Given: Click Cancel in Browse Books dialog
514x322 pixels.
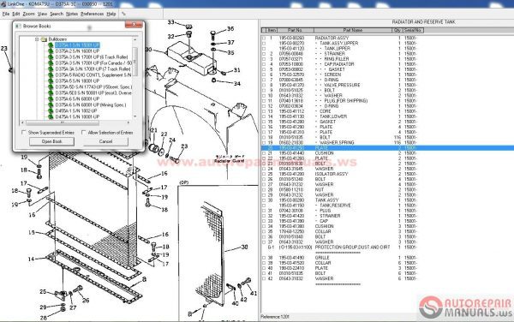Looking at the screenshot, I should point(105,141).
